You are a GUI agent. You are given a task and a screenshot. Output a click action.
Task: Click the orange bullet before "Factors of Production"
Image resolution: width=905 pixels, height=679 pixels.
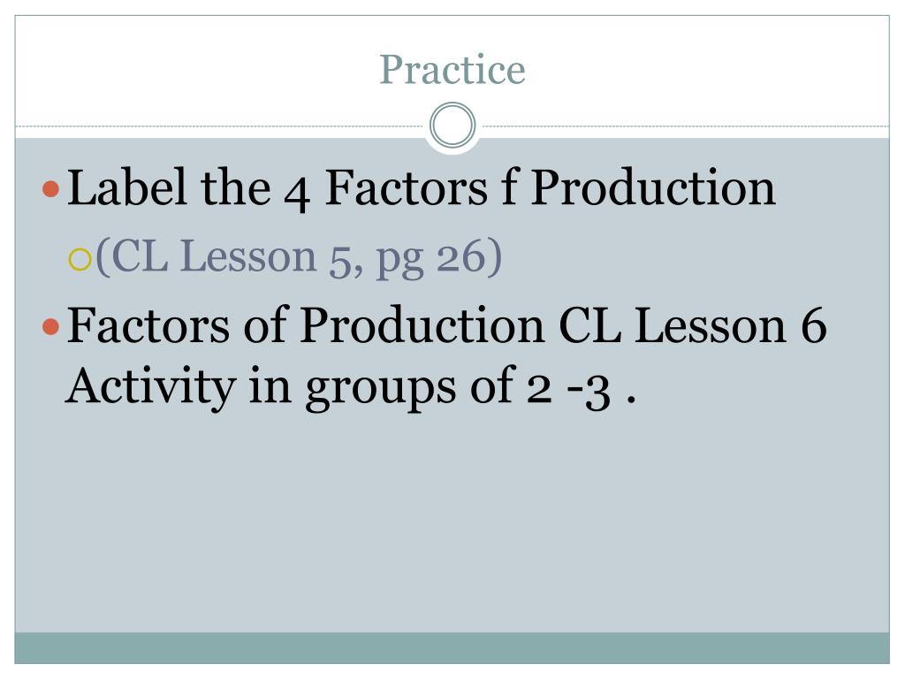[x=50, y=327]
